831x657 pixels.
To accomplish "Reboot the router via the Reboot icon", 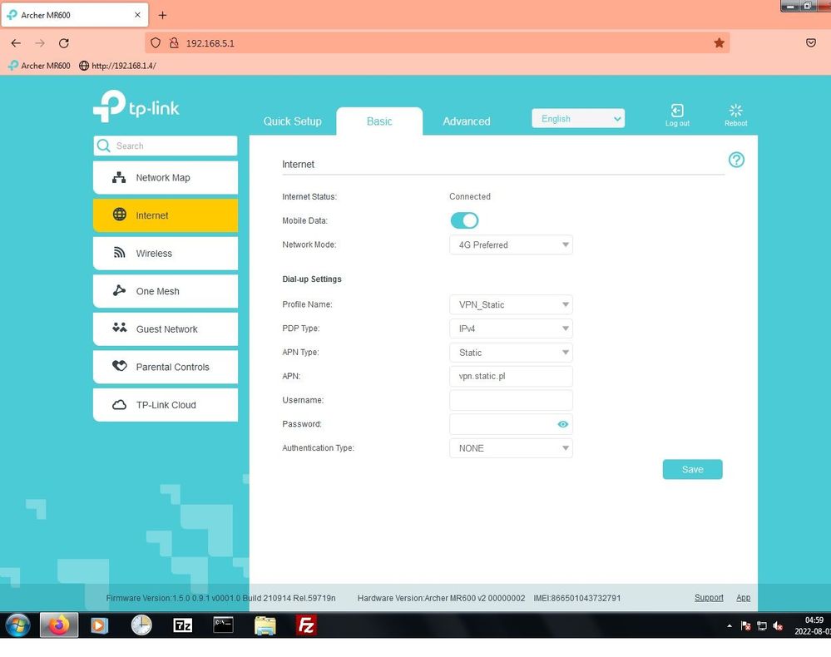I will click(735, 113).
